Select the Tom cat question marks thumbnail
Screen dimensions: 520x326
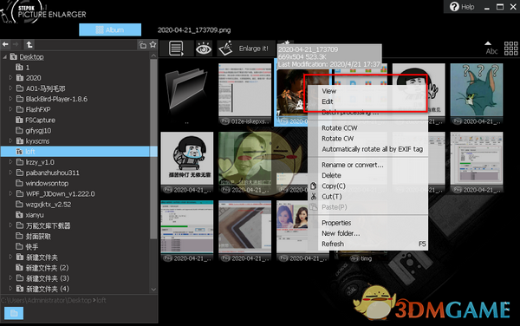[x=477, y=95]
